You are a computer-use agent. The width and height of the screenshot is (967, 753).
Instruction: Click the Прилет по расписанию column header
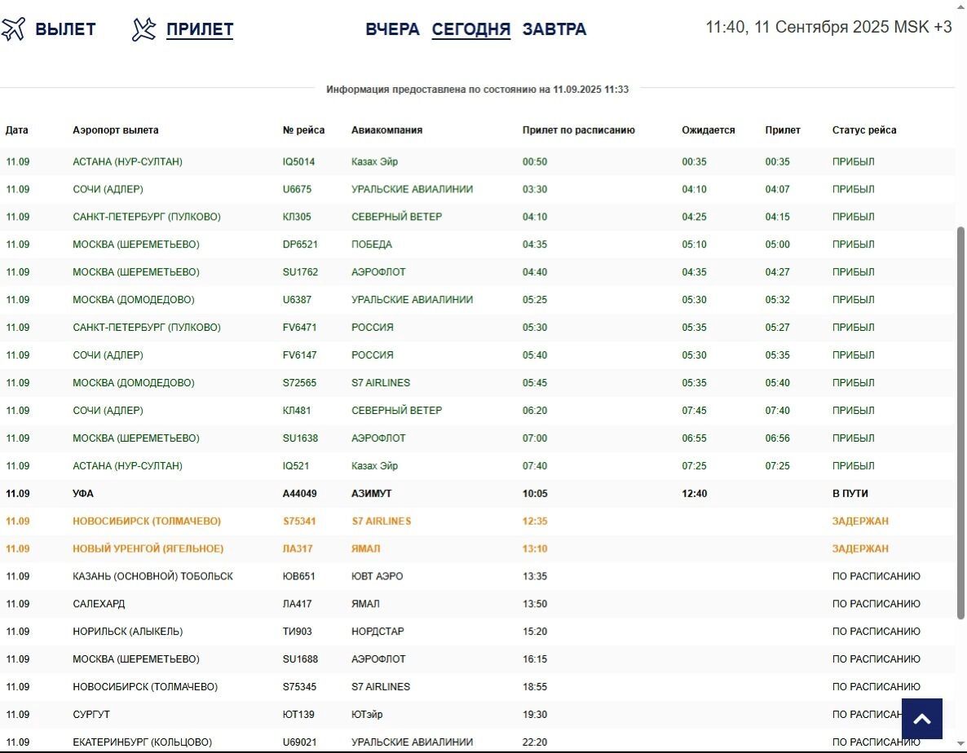point(578,130)
